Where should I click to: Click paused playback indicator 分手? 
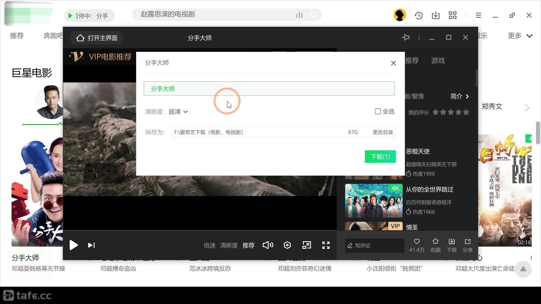click(90, 16)
